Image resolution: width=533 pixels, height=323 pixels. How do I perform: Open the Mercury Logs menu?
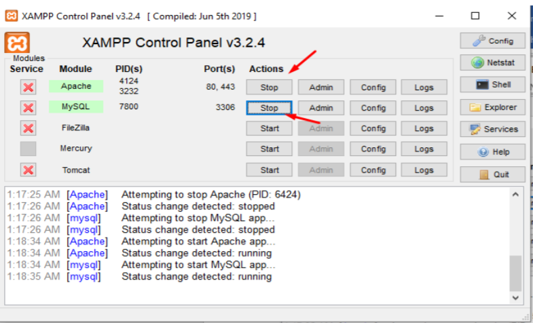424,149
